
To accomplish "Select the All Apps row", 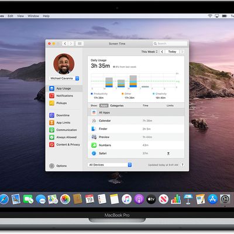I will point(136,112).
